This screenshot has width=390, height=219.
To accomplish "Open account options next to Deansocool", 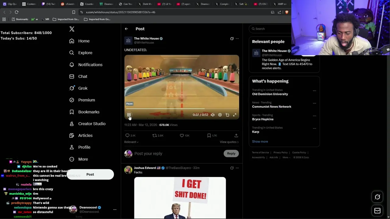I will pyautogui.click(x=115, y=210).
